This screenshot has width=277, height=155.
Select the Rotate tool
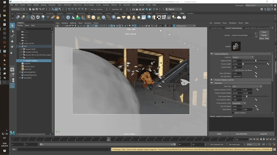coord(12,46)
